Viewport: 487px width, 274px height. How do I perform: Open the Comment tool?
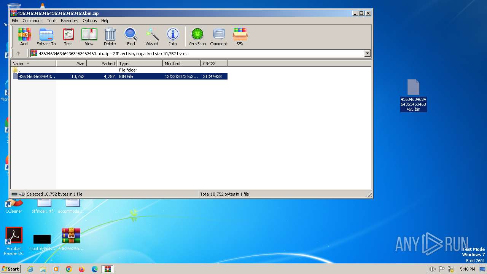click(x=219, y=37)
